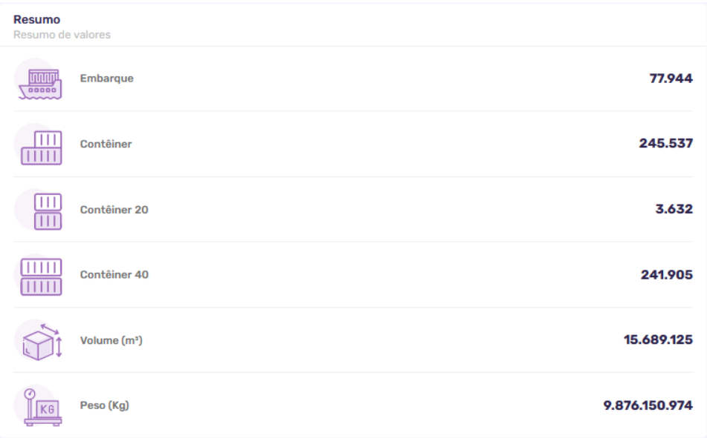This screenshot has width=707, height=438.
Task: Click the cargo ship Embarque icon
Action: tap(40, 84)
